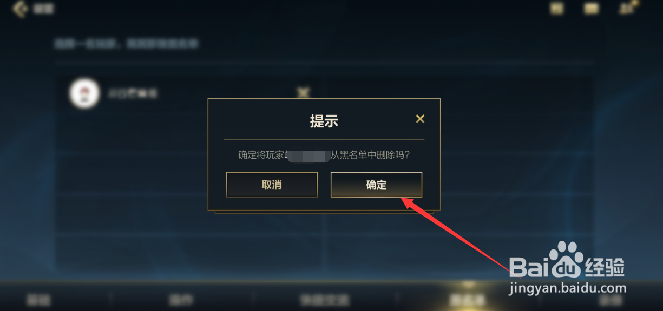The image size is (663, 311).
Task: Open the first square icon in the top-right group
Action: [557, 9]
